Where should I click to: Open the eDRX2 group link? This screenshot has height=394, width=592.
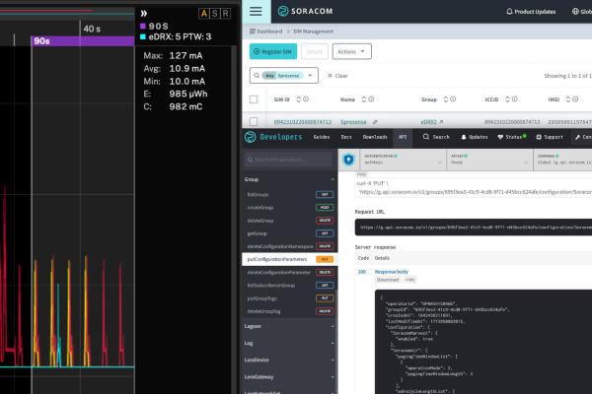tap(431, 122)
